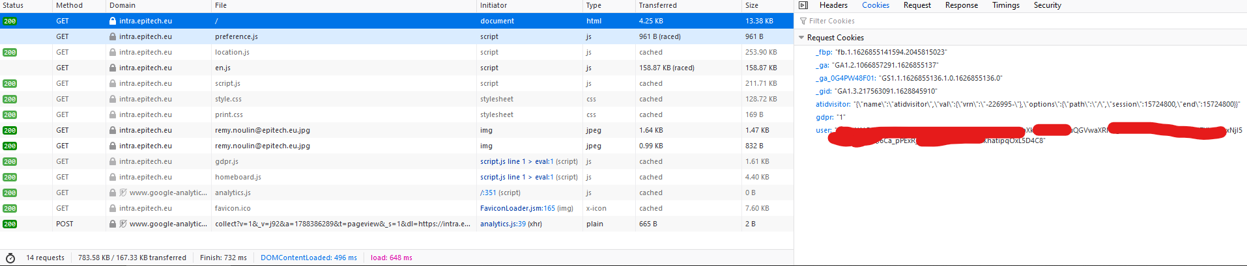Click tracking shield icon on analytics.js row

click(123, 193)
